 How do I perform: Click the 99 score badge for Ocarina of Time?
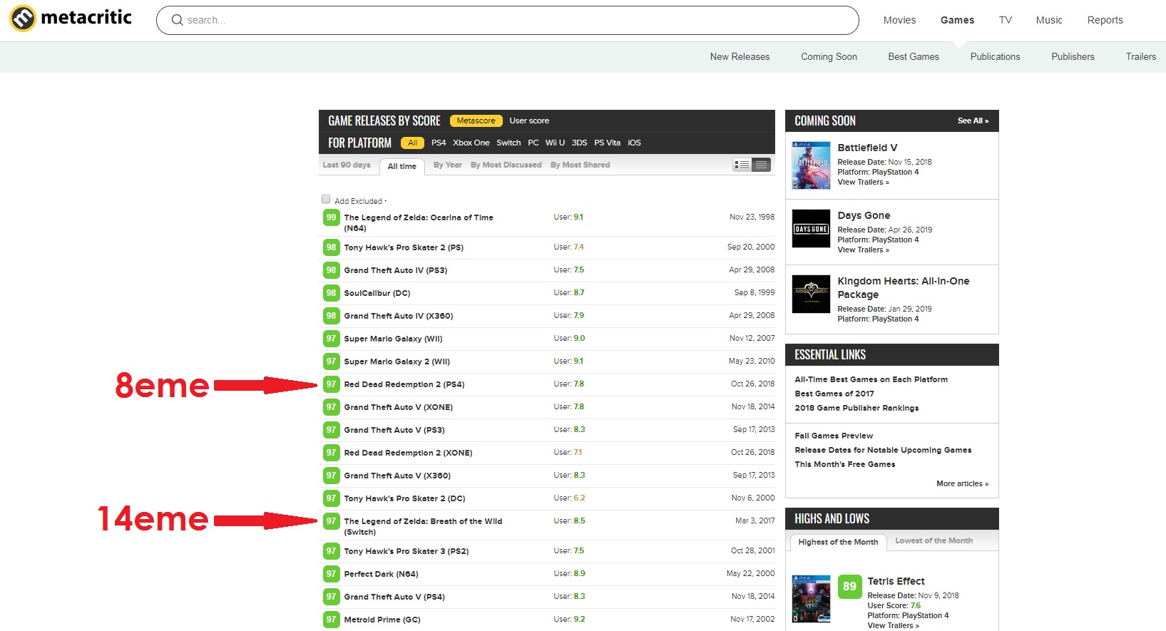point(331,217)
